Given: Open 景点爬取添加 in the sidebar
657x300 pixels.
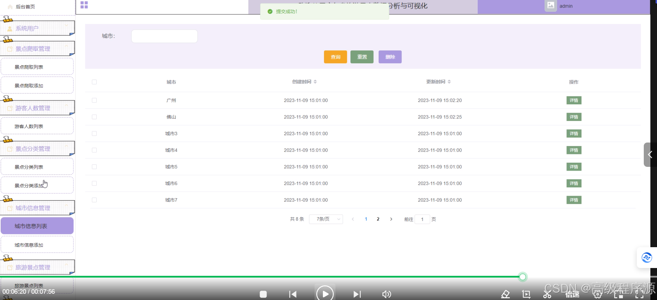Looking at the screenshot, I should click(37, 86).
